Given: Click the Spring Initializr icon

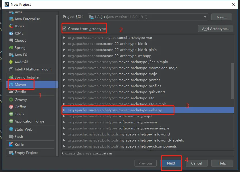Looking at the screenshot, I should [11, 77].
